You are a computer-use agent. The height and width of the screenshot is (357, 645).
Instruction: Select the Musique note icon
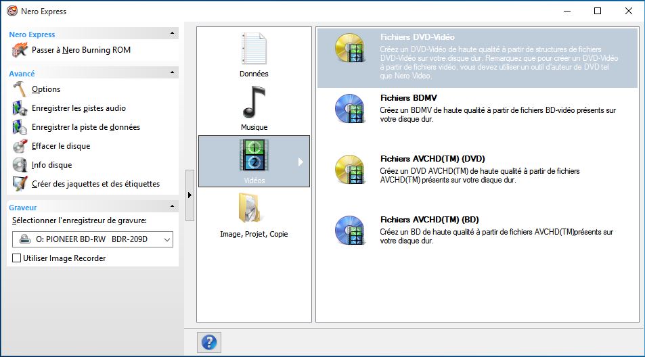point(254,102)
